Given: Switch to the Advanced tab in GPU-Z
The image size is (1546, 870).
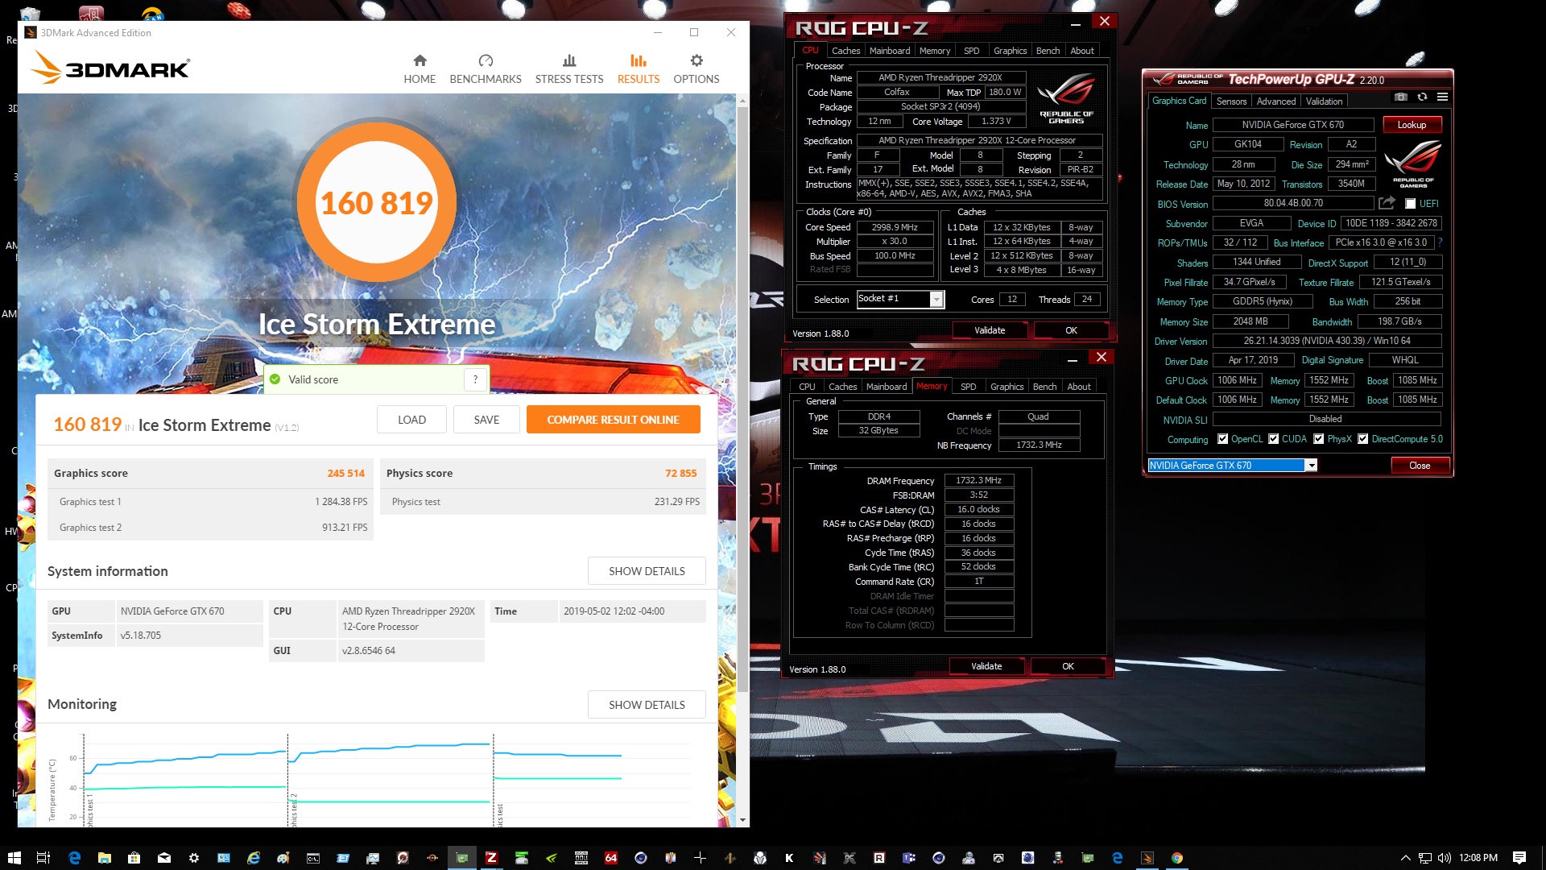Looking at the screenshot, I should point(1276,101).
